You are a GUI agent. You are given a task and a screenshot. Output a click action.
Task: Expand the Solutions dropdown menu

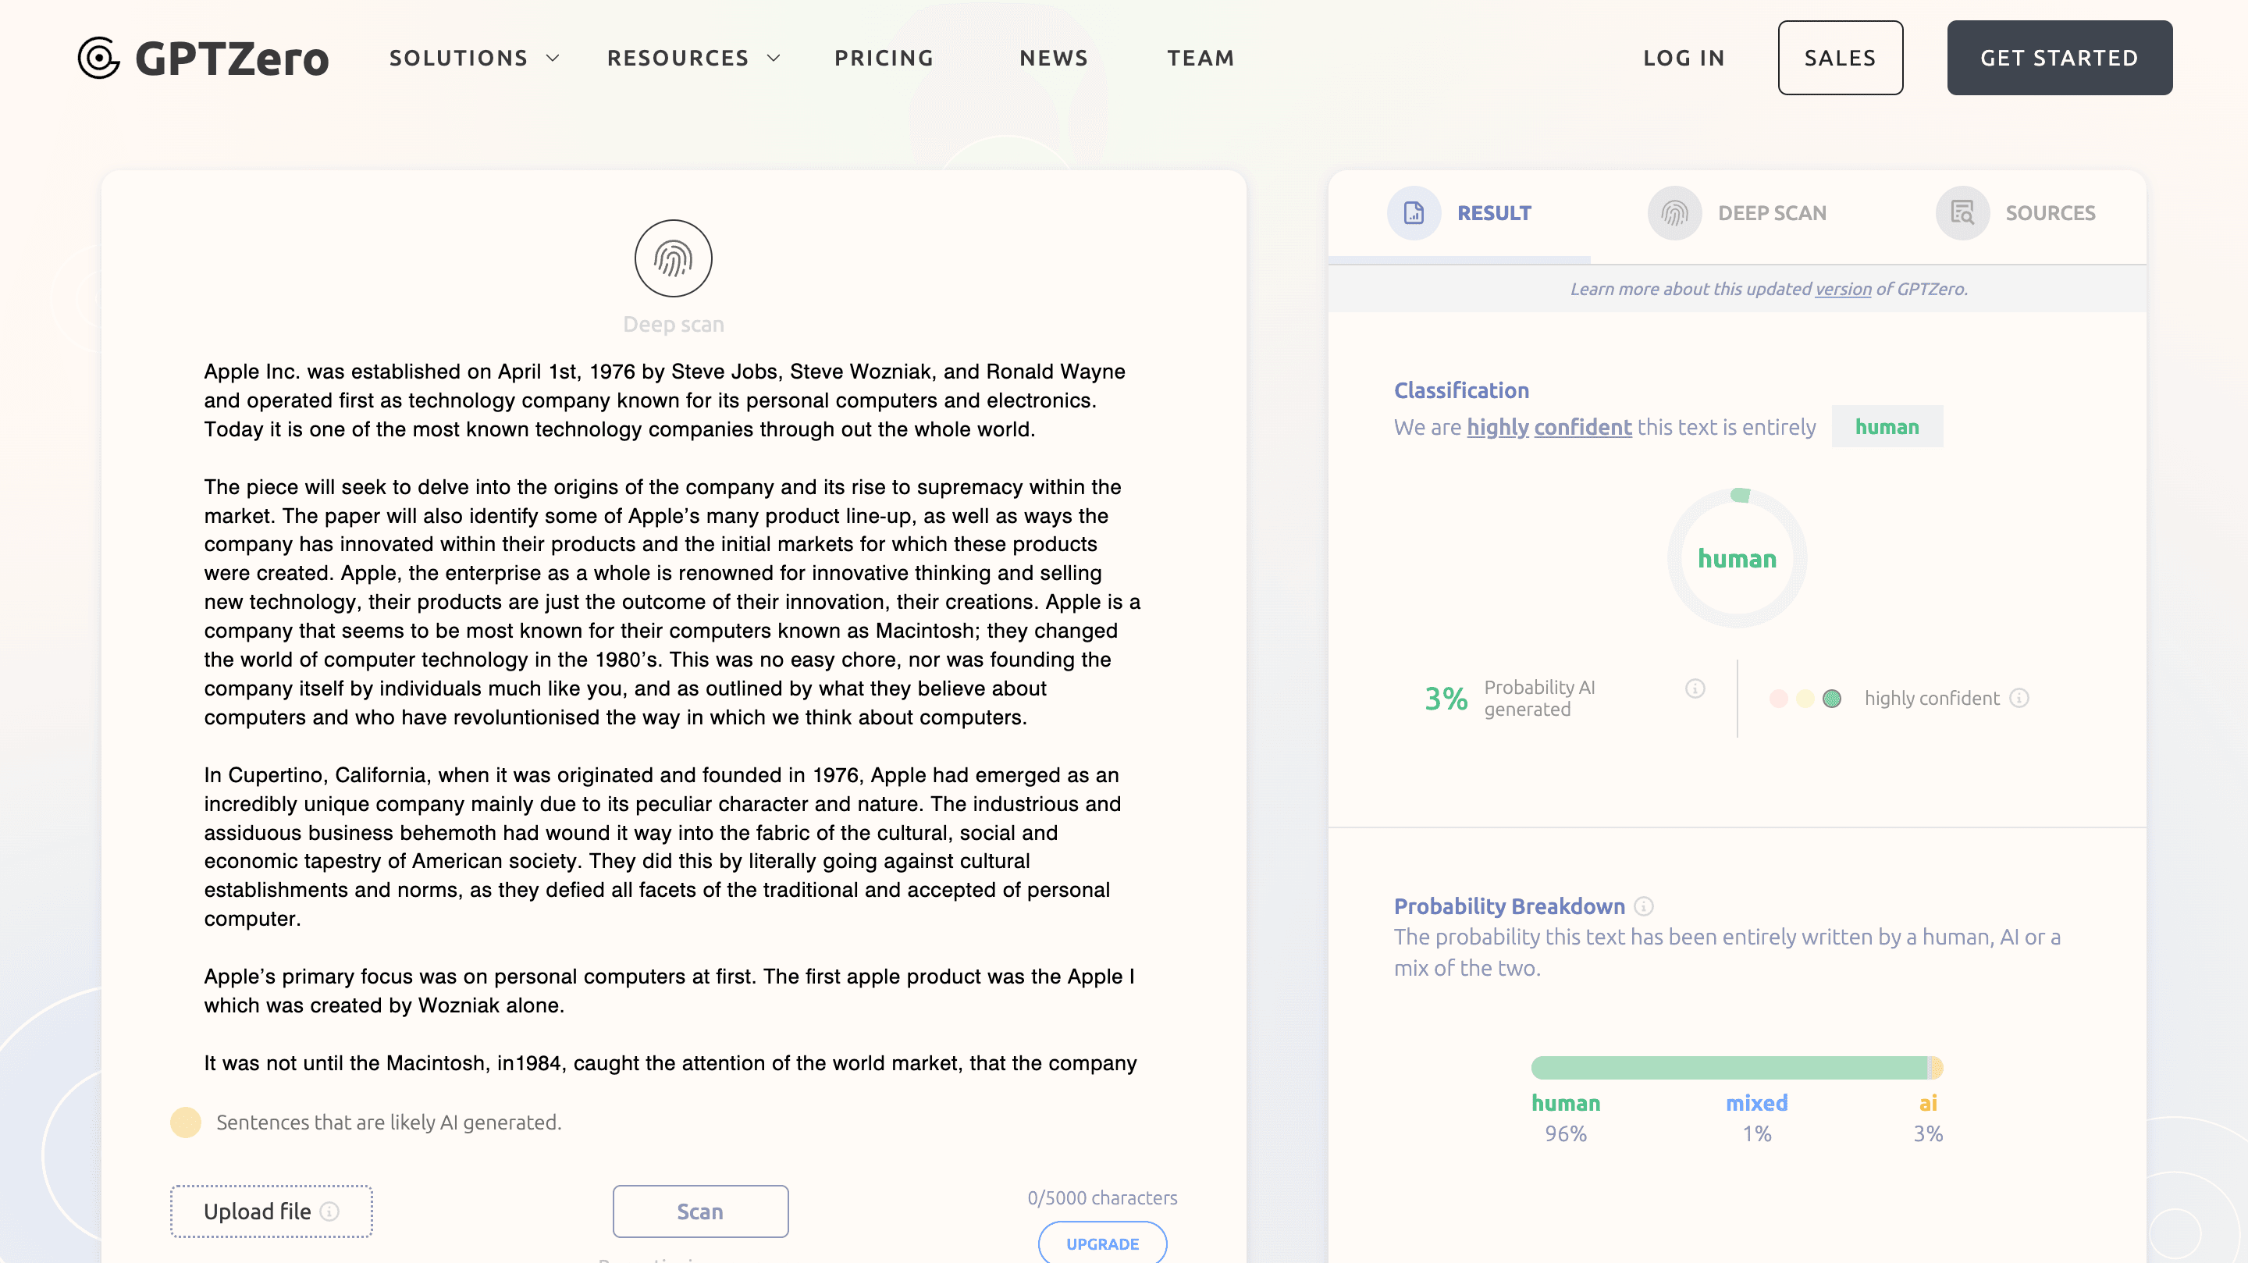474,58
